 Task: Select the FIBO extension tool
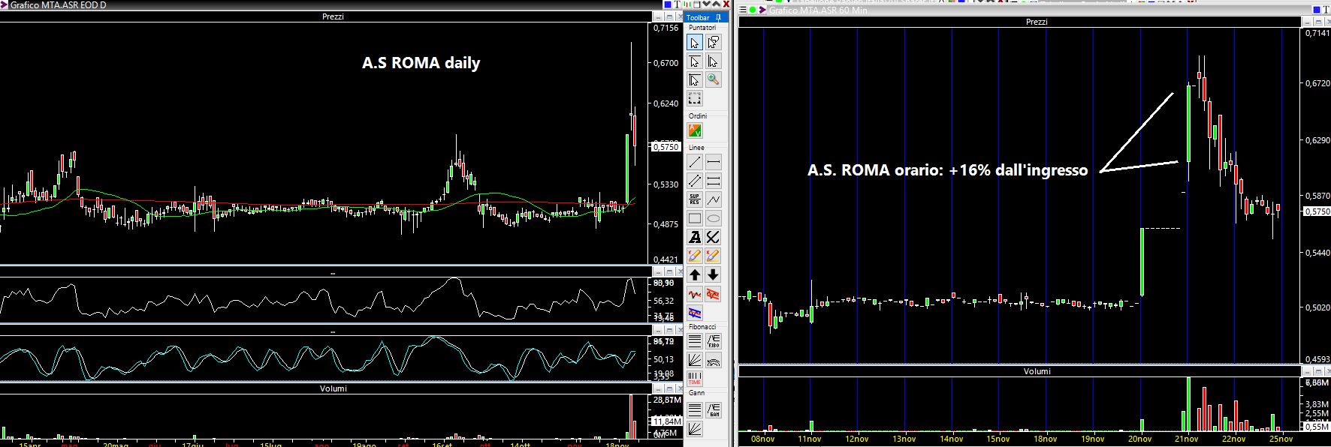tap(713, 341)
